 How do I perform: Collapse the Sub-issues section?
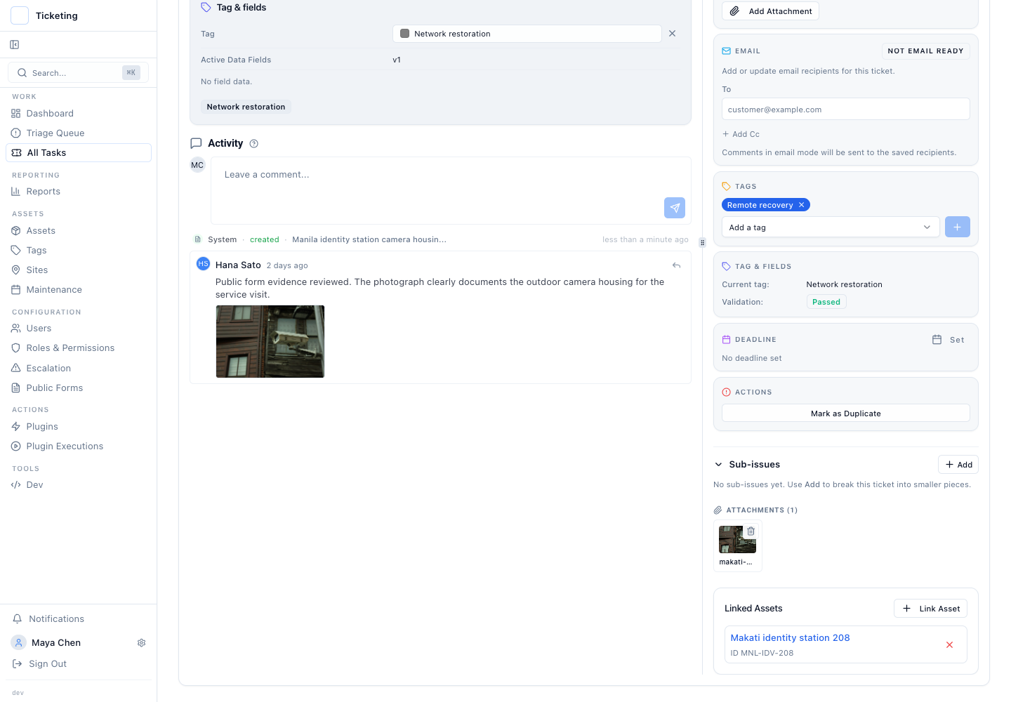(x=718, y=465)
